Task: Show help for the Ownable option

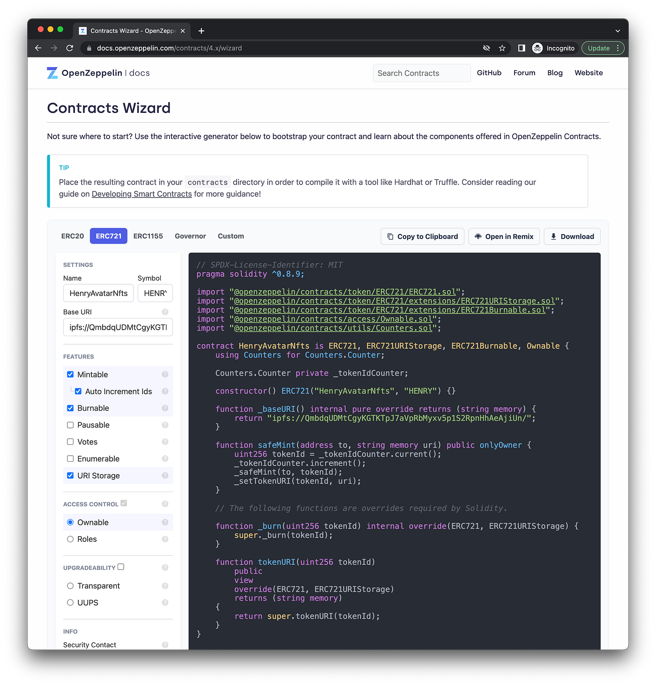Action: point(165,523)
